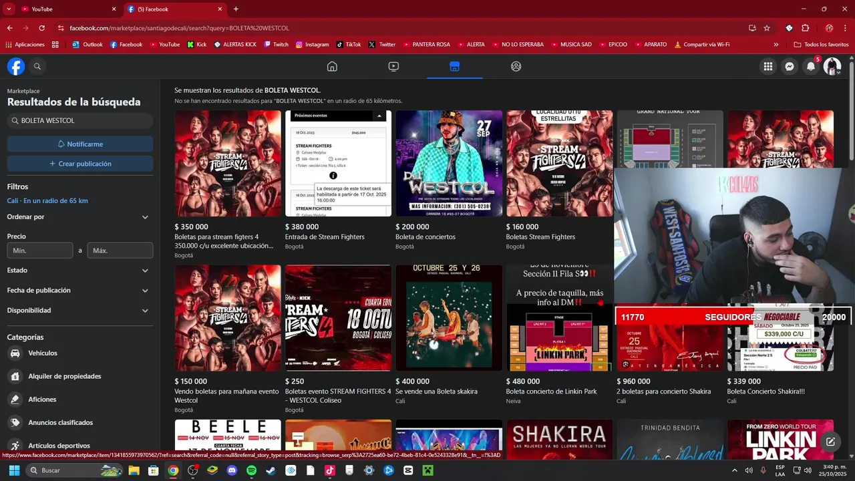Open the clock and date panel
The width and height of the screenshot is (855, 481).
(832, 470)
